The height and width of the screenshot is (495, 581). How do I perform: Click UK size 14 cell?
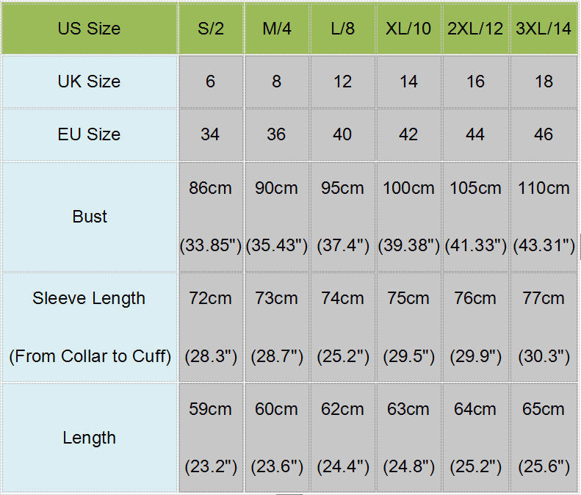coord(408,82)
